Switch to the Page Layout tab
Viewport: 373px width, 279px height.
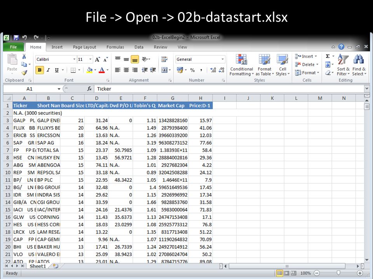coord(84,47)
